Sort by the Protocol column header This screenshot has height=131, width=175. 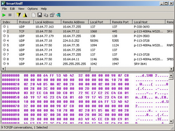coord(26,22)
